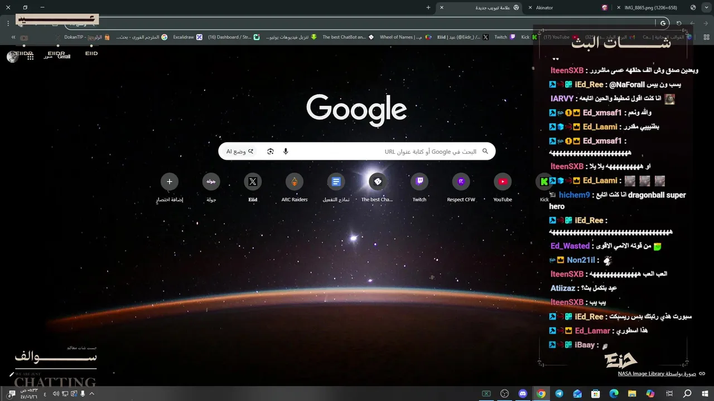714x401 pixels.
Task: Open The best ChatBot an... bookmark
Action: 349,37
